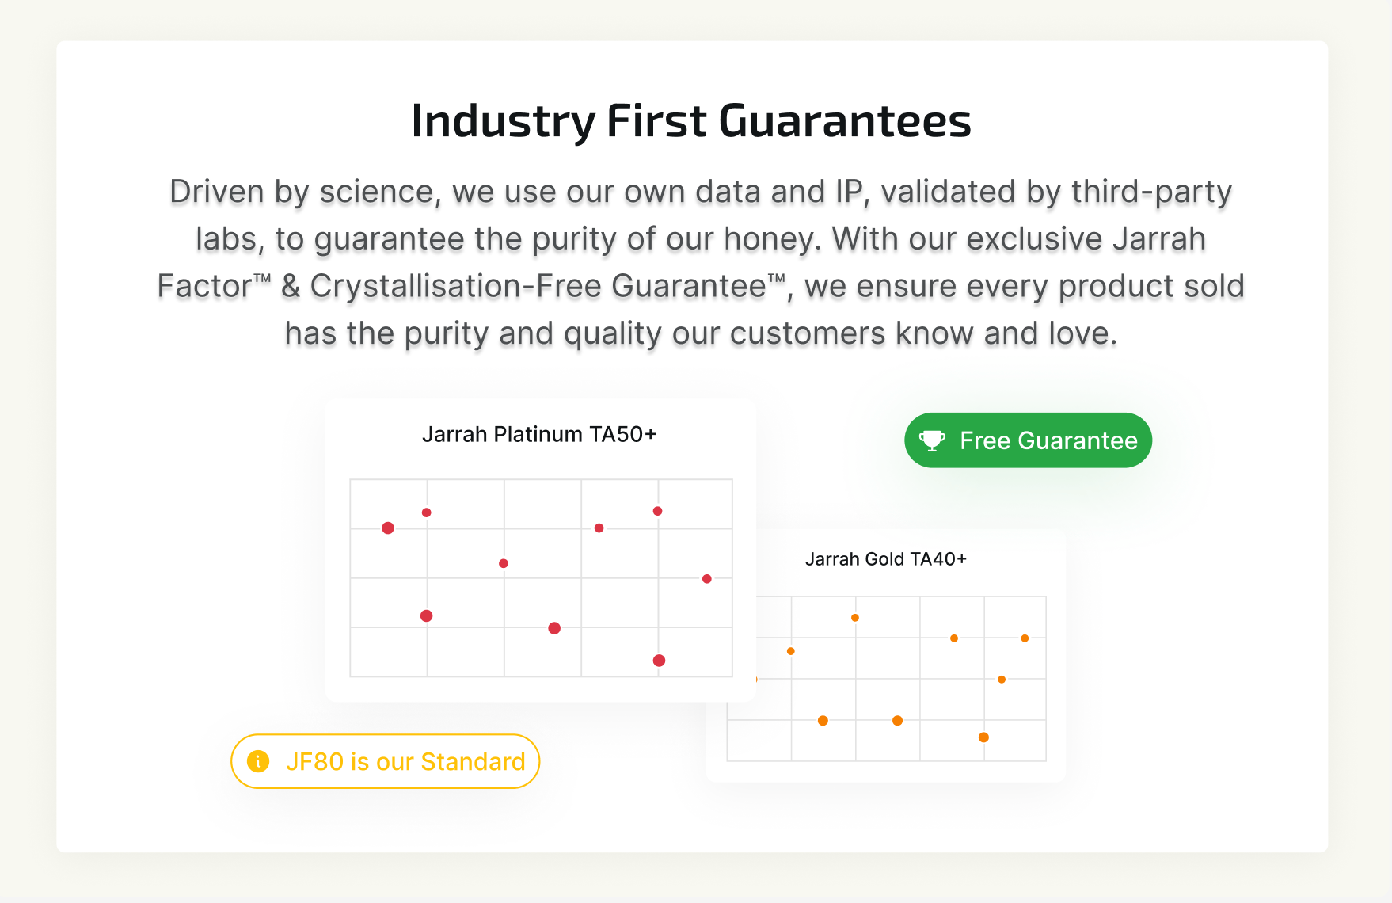Click the trophy icon in green badge
This screenshot has width=1392, height=903.
932,440
